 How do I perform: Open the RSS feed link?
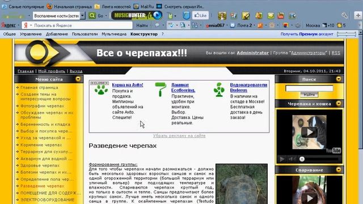click(336, 53)
